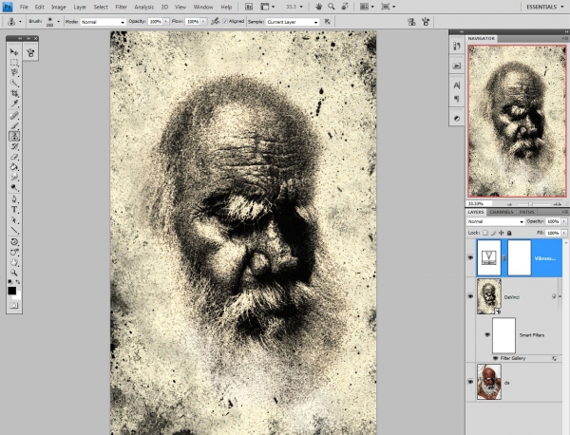Image resolution: width=570 pixels, height=435 pixels.
Task: Toggle lock all
Action: tap(509, 233)
